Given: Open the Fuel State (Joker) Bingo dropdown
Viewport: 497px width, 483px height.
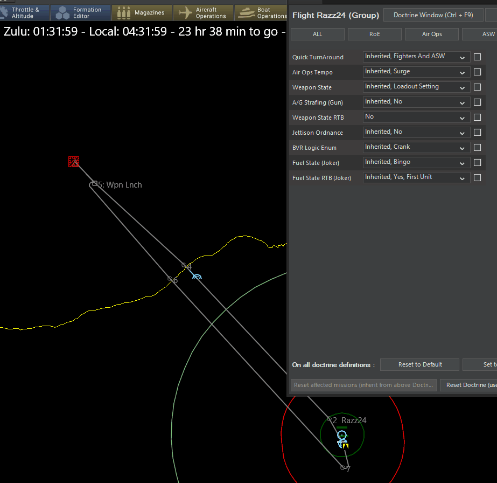Looking at the screenshot, I should pyautogui.click(x=416, y=162).
